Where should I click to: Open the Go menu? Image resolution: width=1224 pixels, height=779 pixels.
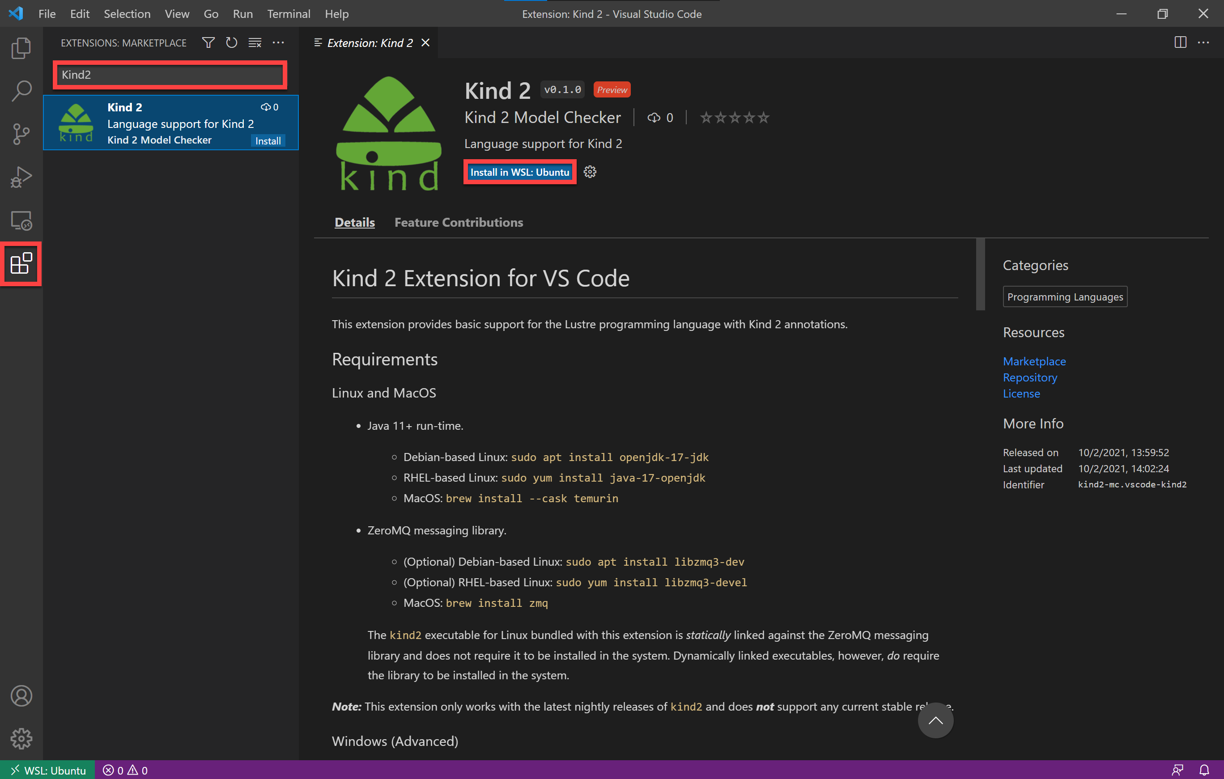tap(211, 14)
